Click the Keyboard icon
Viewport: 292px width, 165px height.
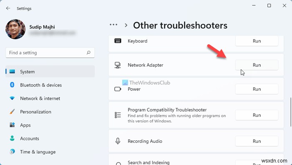118,41
